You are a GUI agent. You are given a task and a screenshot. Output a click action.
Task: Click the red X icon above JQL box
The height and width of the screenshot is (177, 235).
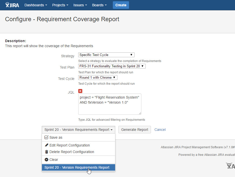click(80, 91)
